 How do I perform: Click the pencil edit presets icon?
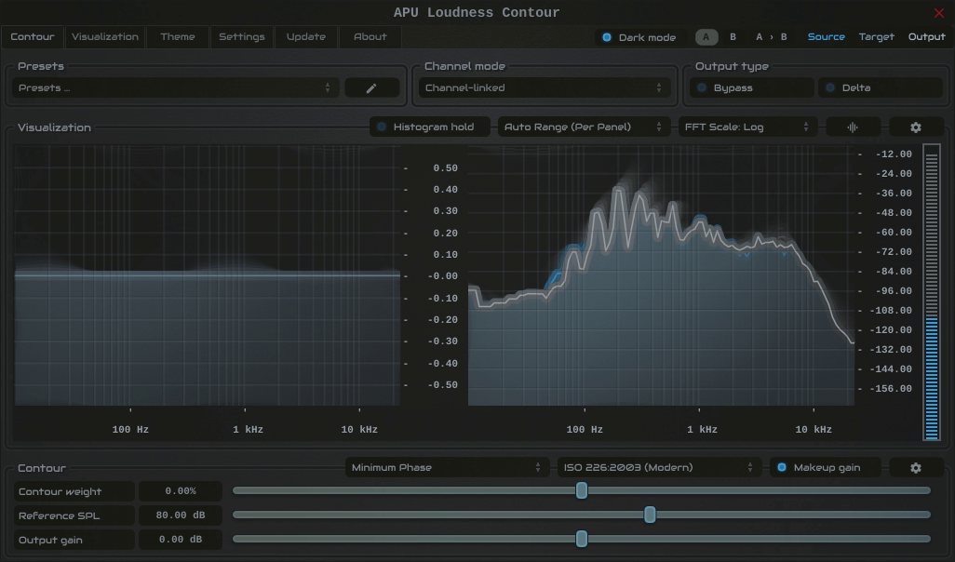point(371,87)
